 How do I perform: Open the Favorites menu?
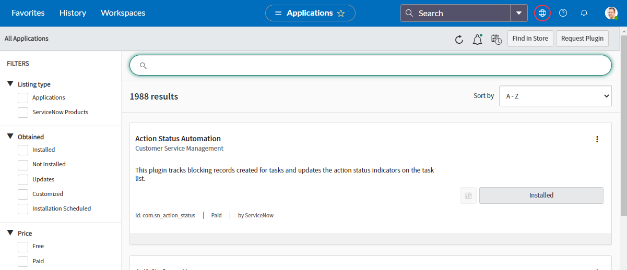click(x=28, y=13)
